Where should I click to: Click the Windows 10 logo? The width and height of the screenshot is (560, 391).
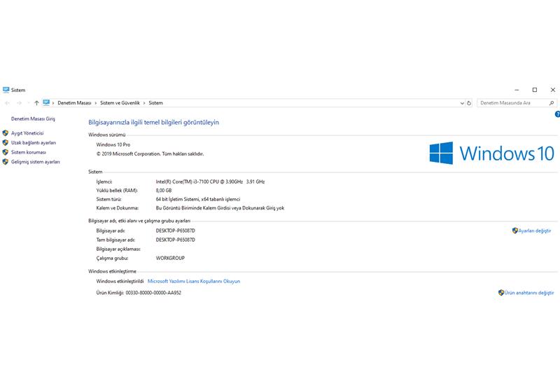pos(491,153)
